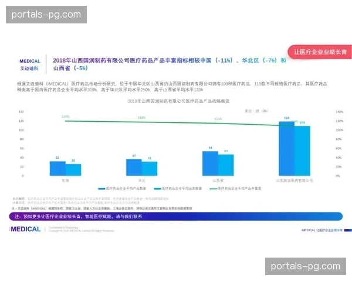Screen dimensions: 352x281
Task: Click the right axis value 0%
Action: coord(338,176)
